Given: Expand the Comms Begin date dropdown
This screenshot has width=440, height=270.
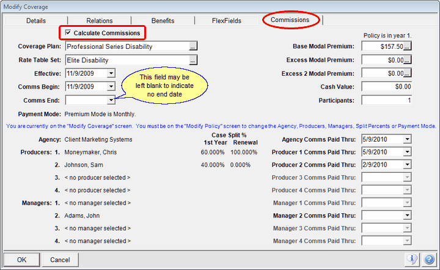Looking at the screenshot, I should 111,87.
